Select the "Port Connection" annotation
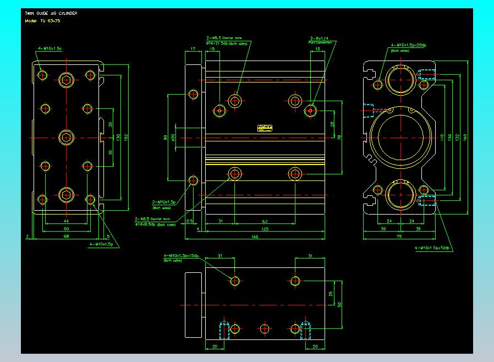This screenshot has height=362, width=494. click(x=320, y=42)
